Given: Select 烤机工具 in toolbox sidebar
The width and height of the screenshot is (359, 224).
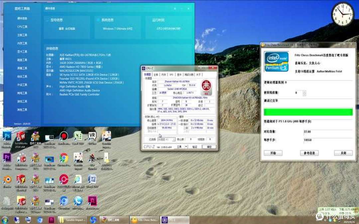Looking at the screenshot, I should [22, 93].
